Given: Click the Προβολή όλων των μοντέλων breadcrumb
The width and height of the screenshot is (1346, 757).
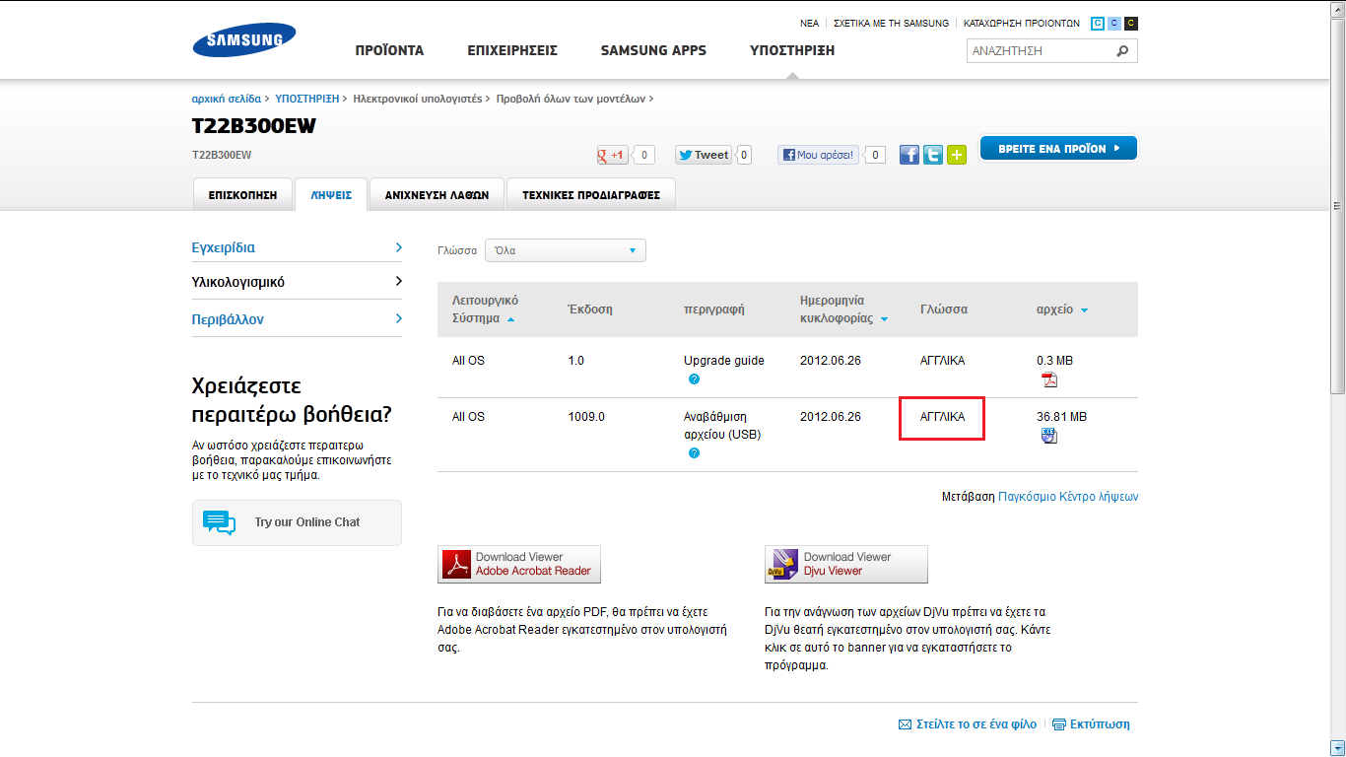Looking at the screenshot, I should [x=572, y=99].
